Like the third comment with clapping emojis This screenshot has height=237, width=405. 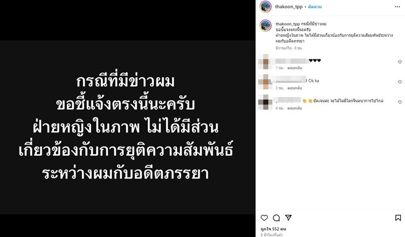point(400,102)
